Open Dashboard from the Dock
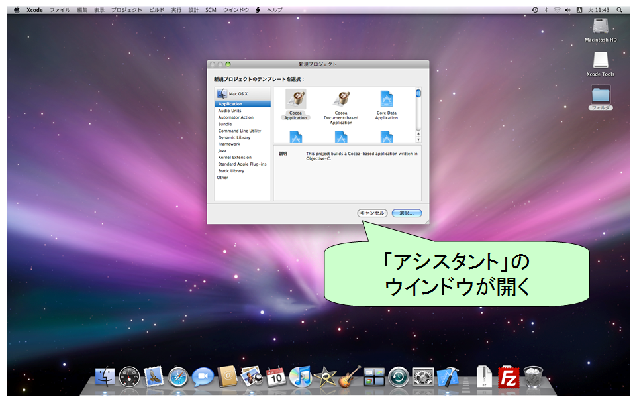This screenshot has height=399, width=633. [x=129, y=377]
